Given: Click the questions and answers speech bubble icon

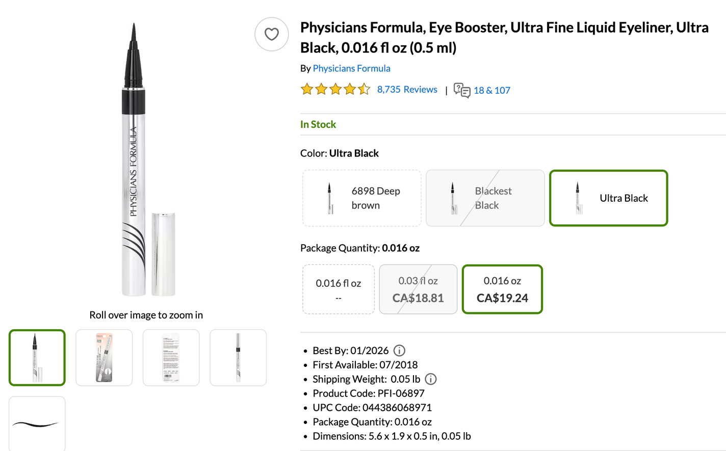Looking at the screenshot, I should coord(462,90).
